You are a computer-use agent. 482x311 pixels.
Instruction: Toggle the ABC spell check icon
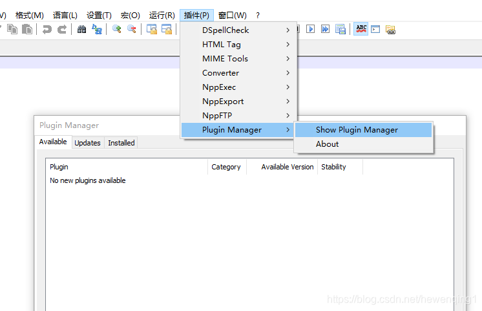point(361,29)
